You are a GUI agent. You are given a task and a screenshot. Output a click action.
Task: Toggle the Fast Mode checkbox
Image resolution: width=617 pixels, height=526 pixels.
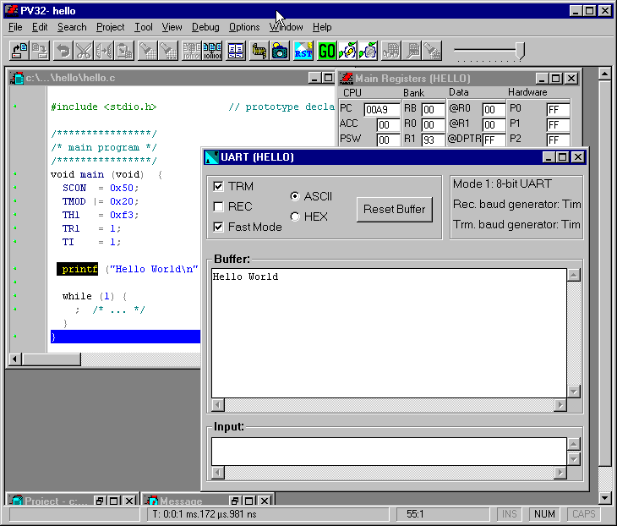pos(219,227)
